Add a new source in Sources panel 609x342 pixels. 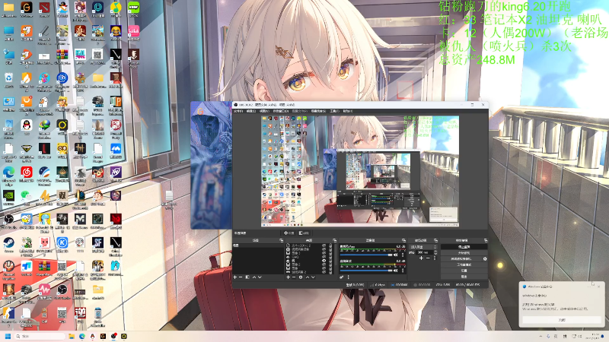(289, 277)
